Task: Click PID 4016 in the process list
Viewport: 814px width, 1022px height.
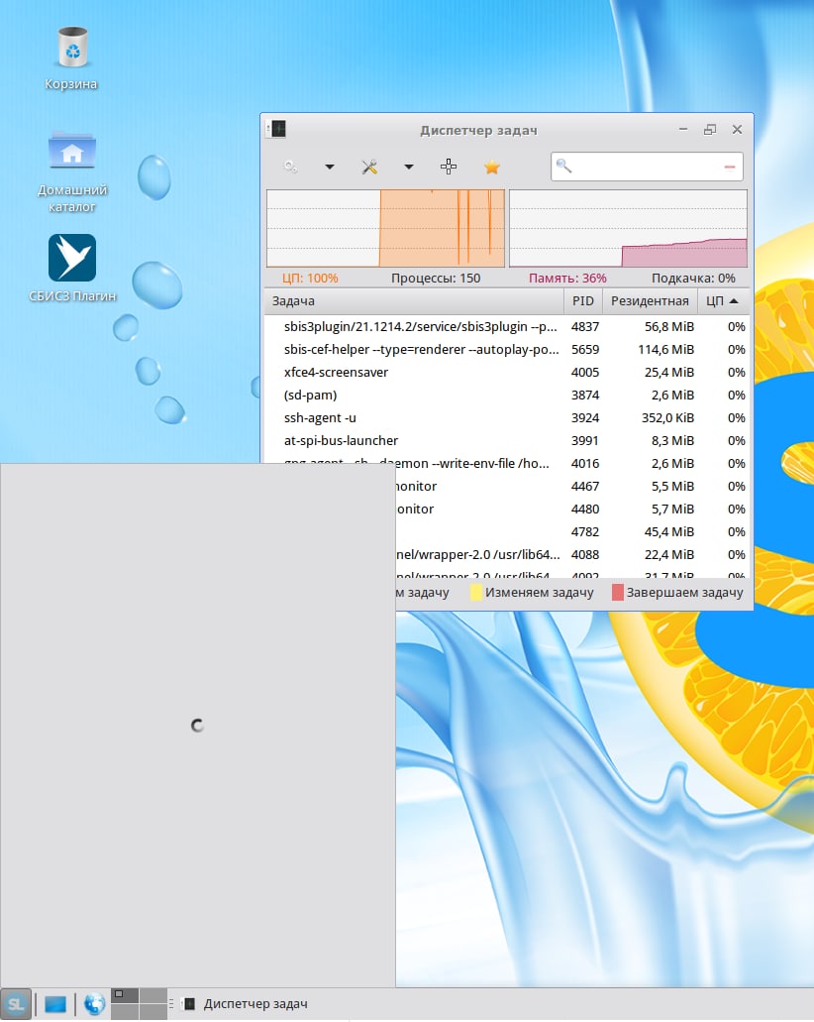Action: click(585, 464)
